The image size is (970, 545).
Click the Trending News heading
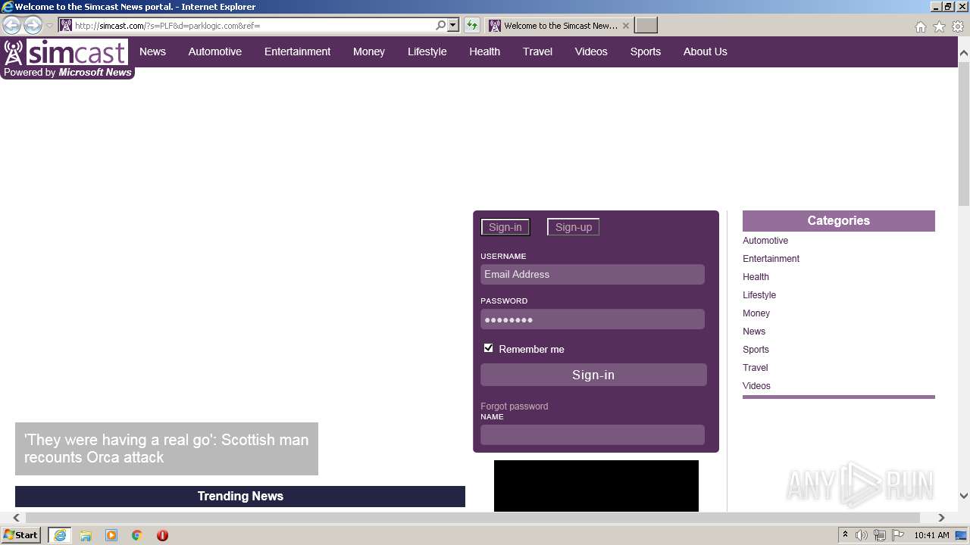(240, 497)
